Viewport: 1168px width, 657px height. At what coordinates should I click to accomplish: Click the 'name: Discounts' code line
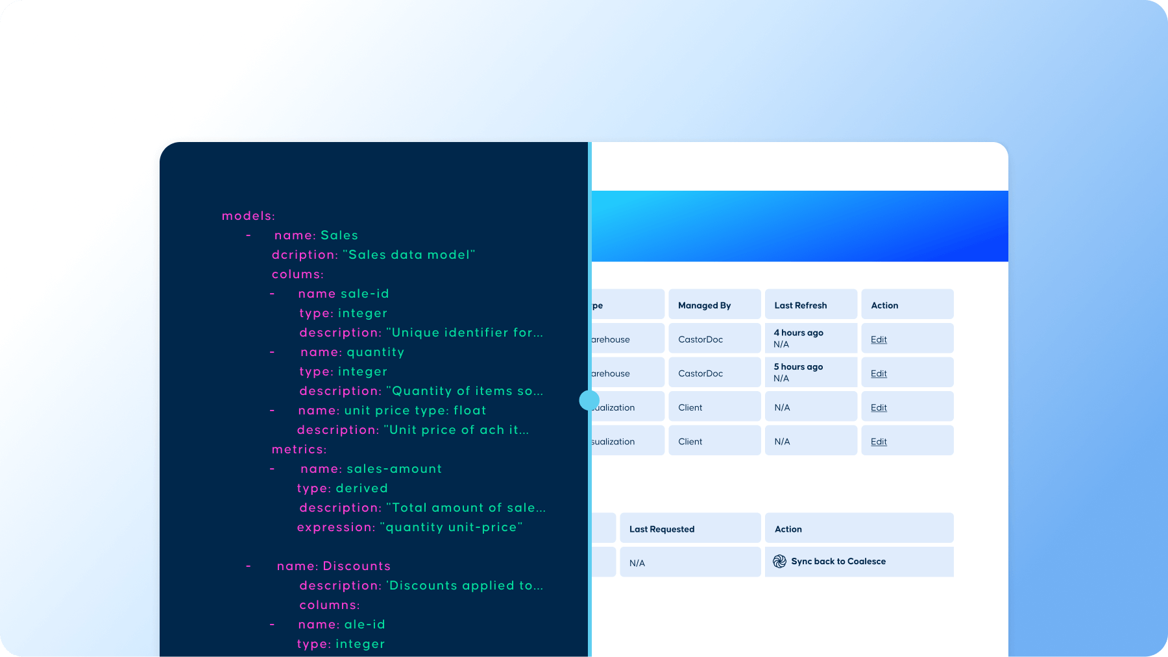pyautogui.click(x=334, y=566)
